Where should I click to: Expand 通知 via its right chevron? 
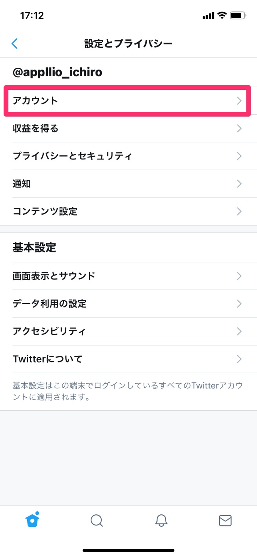point(239,184)
